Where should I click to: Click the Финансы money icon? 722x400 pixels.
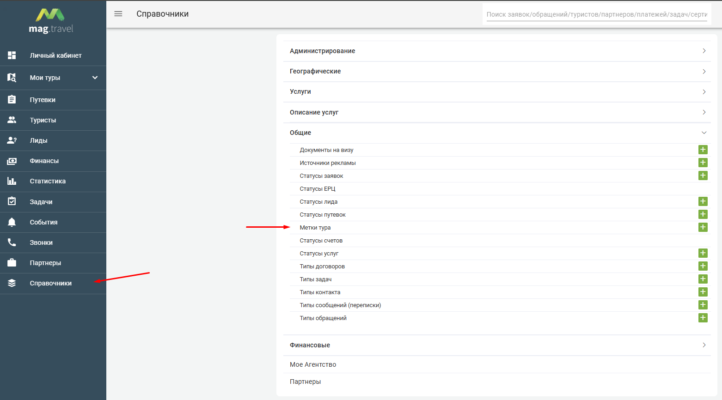(x=12, y=161)
